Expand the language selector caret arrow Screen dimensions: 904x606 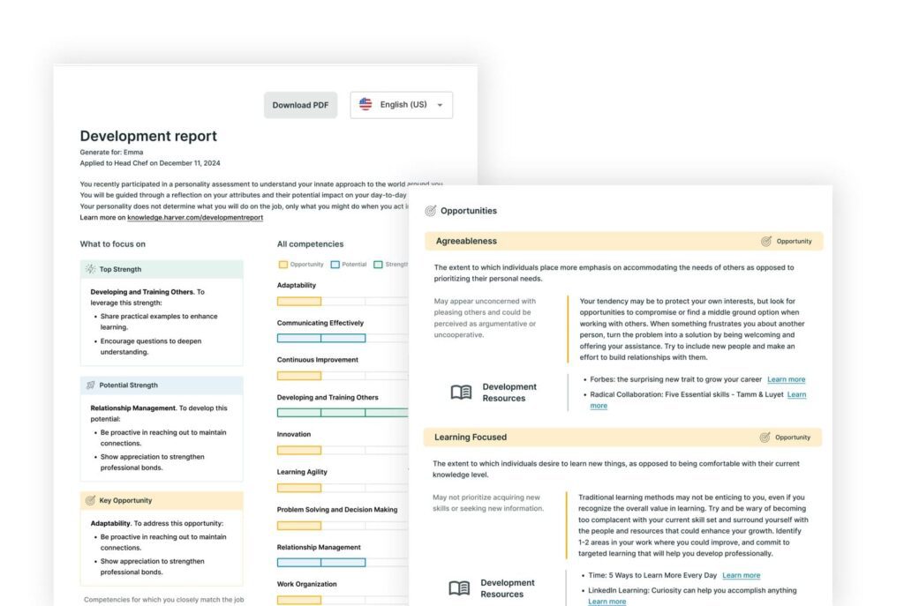[440, 105]
